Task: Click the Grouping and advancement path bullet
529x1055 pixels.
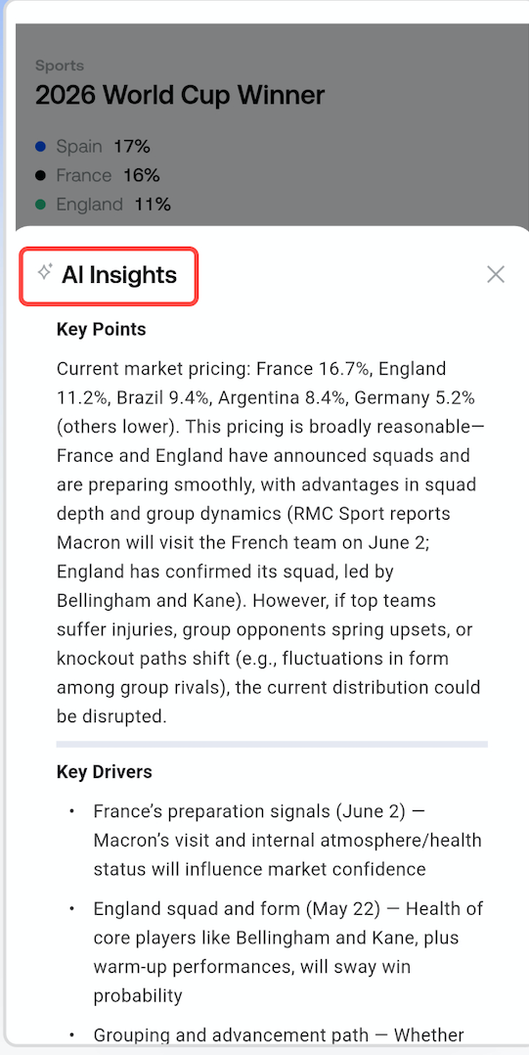Action: [x=279, y=1034]
